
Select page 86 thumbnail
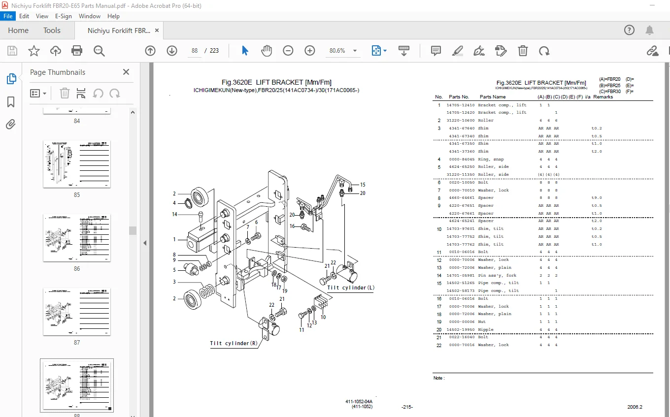pos(77,238)
